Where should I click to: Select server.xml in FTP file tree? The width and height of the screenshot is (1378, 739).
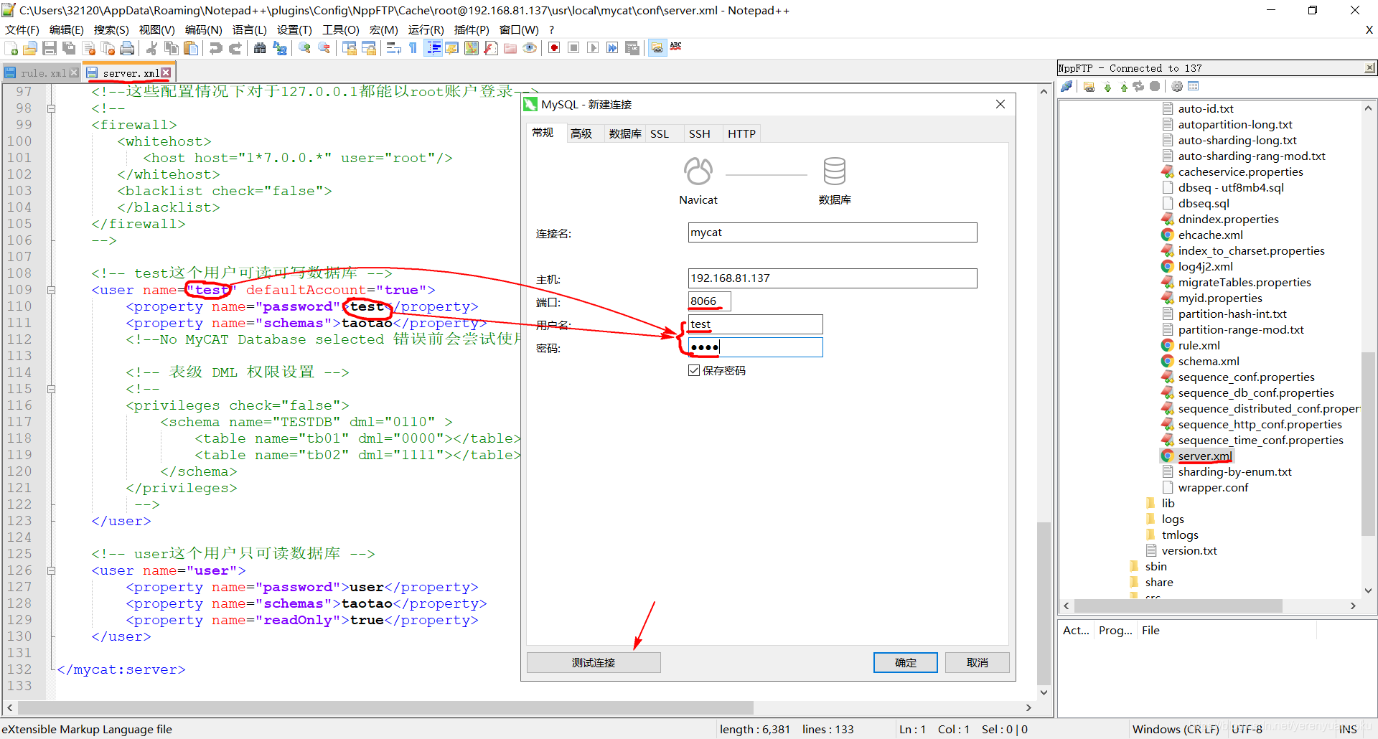coord(1205,456)
